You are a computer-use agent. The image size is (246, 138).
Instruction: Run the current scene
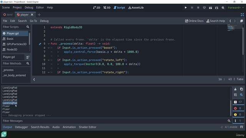coord(210,8)
